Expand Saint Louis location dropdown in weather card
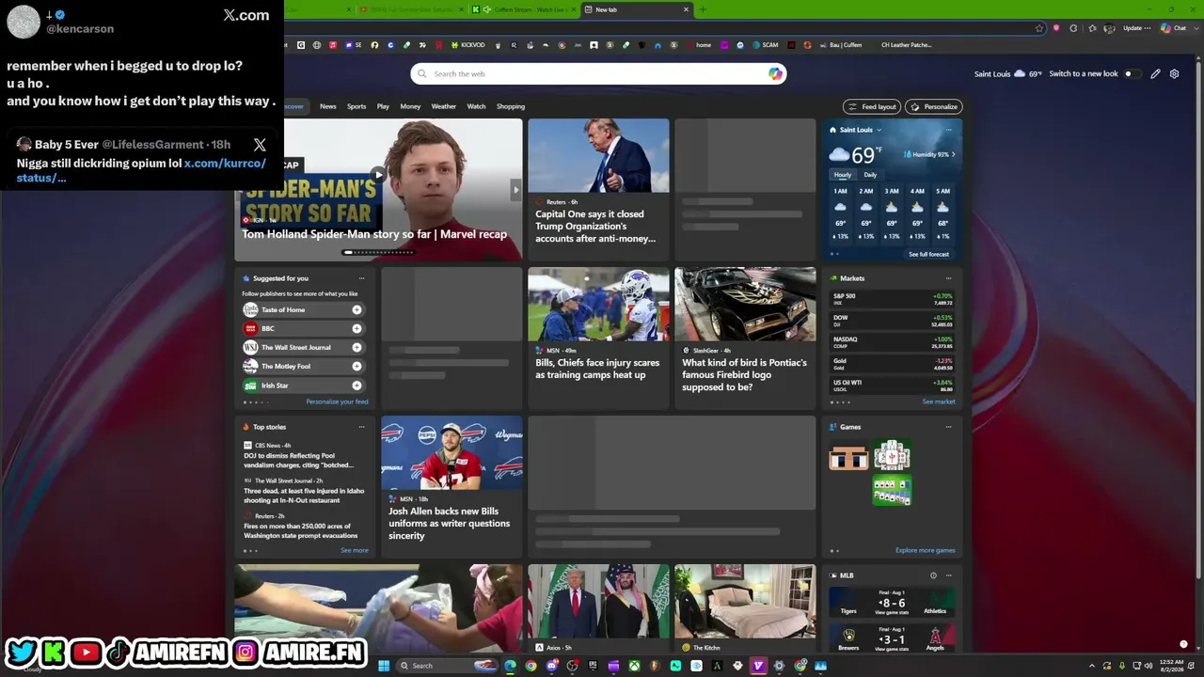The width and height of the screenshot is (1204, 677). (879, 130)
